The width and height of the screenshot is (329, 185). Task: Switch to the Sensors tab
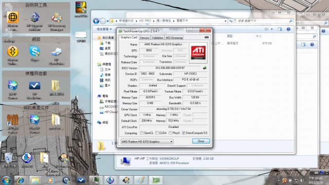coord(144,38)
